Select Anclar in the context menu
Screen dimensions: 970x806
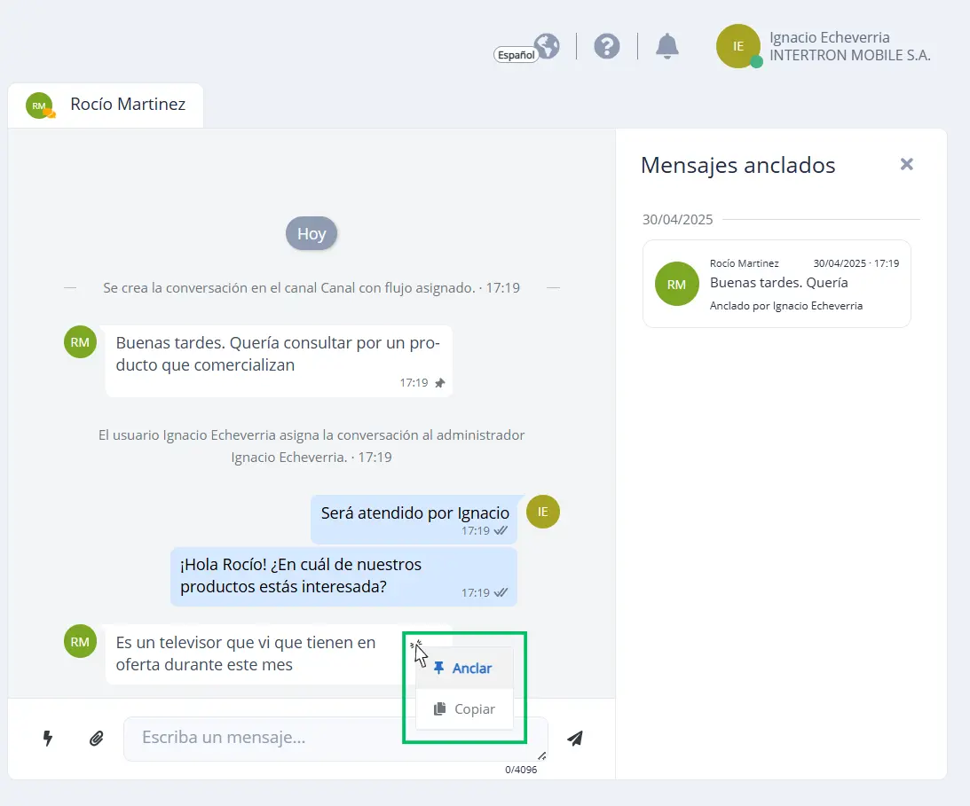click(x=464, y=669)
